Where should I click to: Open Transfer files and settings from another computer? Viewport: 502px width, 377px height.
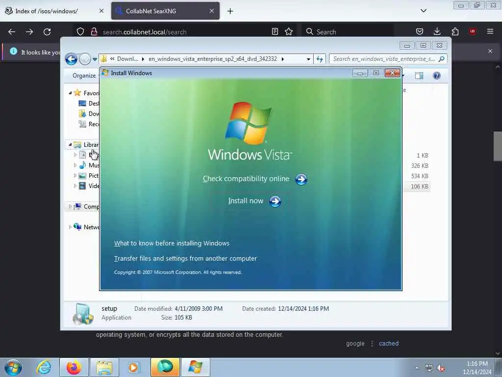pos(185,258)
